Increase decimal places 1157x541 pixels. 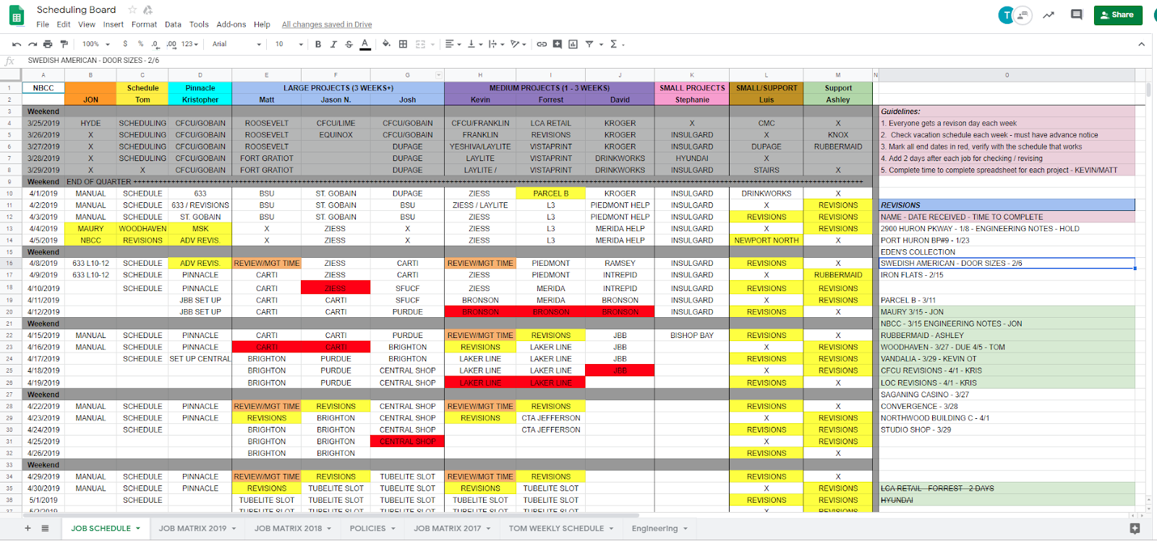pos(171,44)
